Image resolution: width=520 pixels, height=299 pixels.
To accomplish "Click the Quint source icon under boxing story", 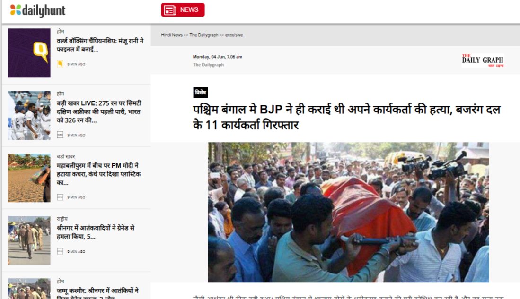I will tap(60, 64).
